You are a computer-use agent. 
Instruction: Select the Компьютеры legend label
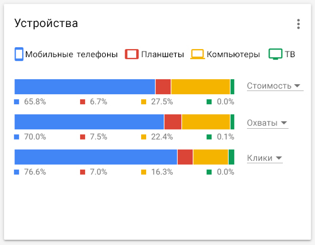coord(233,55)
